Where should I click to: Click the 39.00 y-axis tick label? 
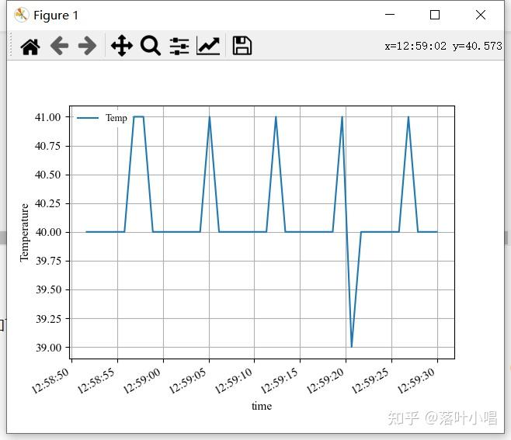tap(48, 348)
